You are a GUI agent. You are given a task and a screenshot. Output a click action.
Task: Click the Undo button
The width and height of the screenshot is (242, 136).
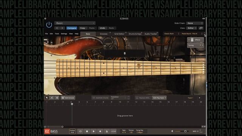(x=102, y=28)
